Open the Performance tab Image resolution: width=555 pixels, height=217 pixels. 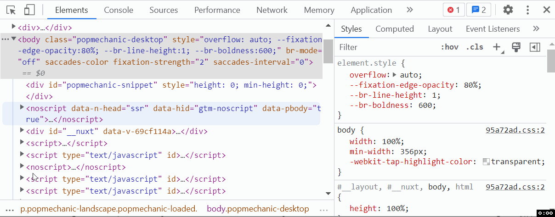(x=217, y=10)
